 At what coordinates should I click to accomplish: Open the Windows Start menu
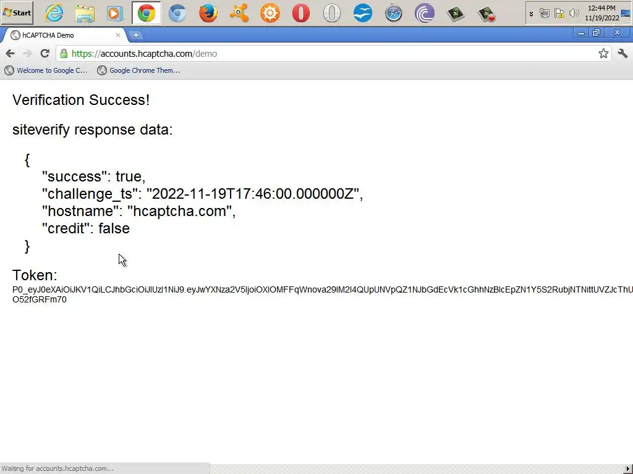coord(17,13)
